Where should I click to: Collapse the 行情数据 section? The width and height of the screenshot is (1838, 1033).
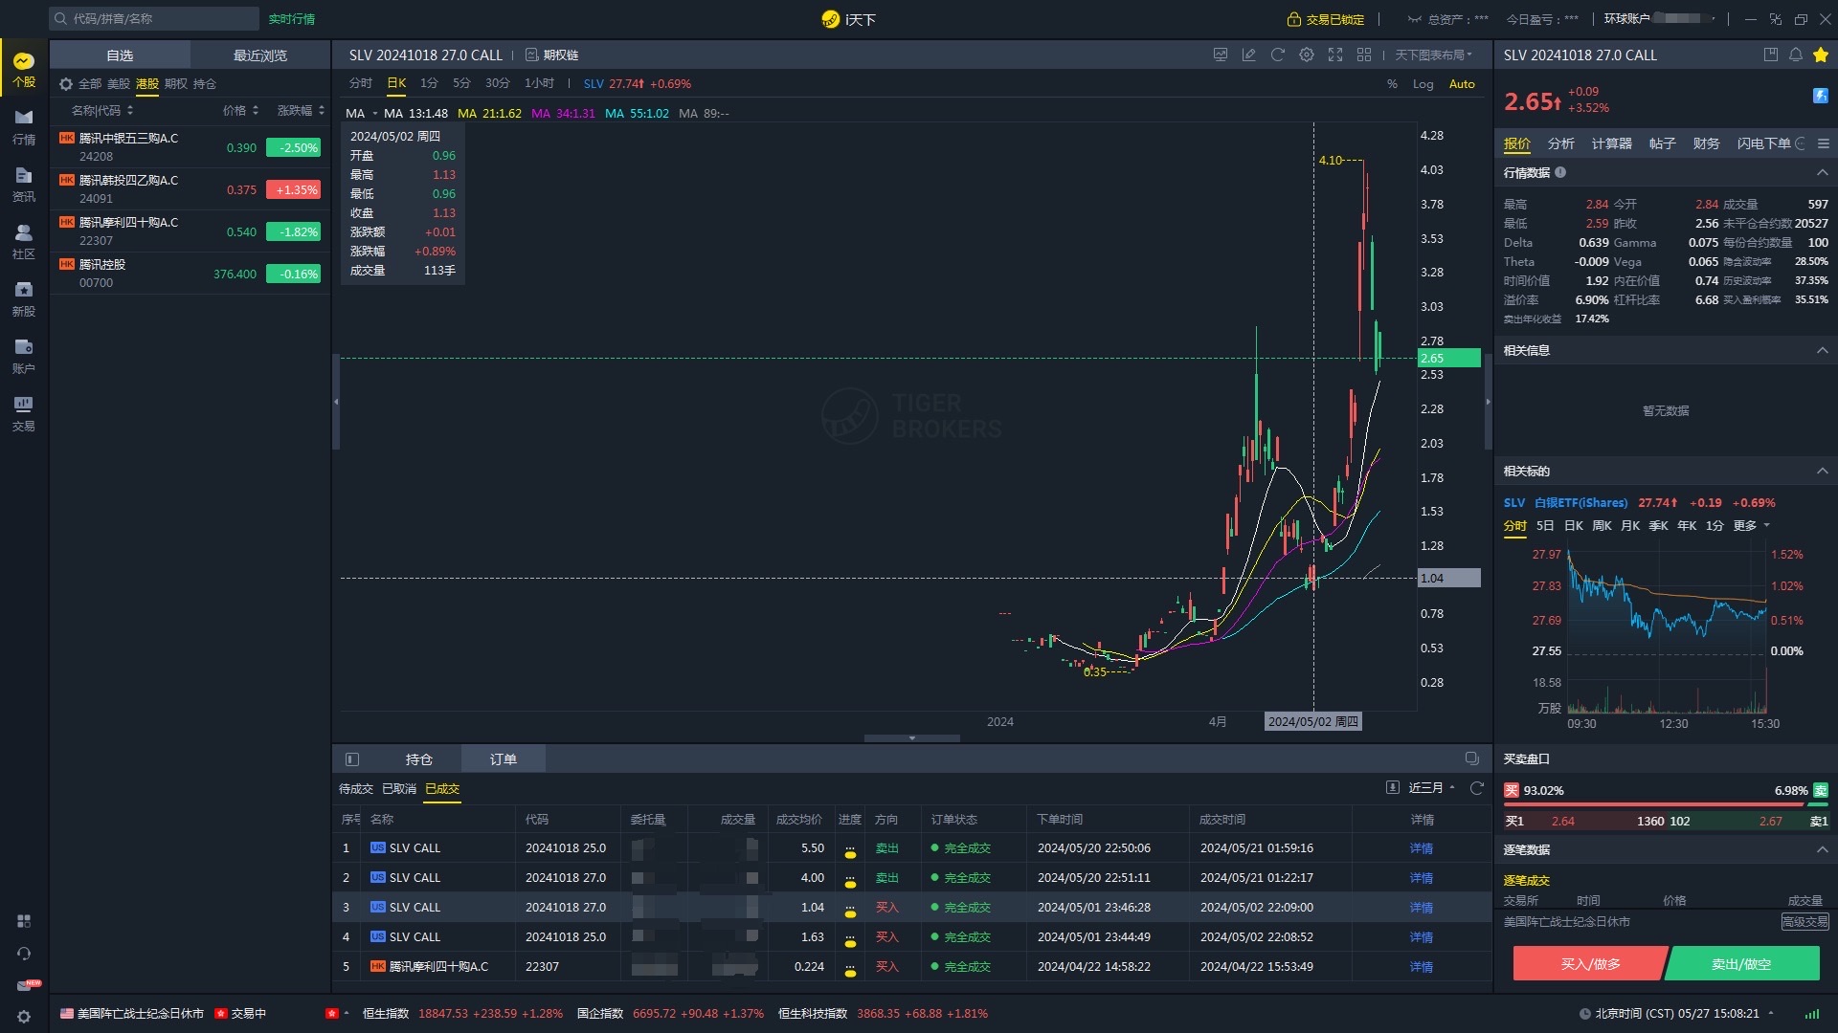1822,172
